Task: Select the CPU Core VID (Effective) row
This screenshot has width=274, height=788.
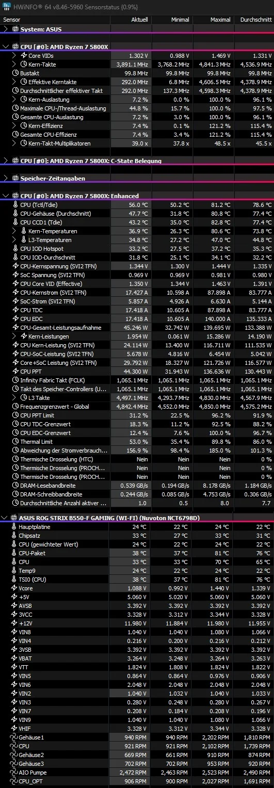Action: (x=137, y=284)
